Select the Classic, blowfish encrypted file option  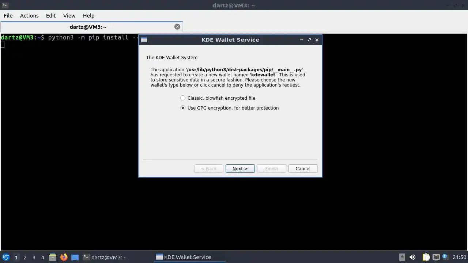click(x=218, y=98)
